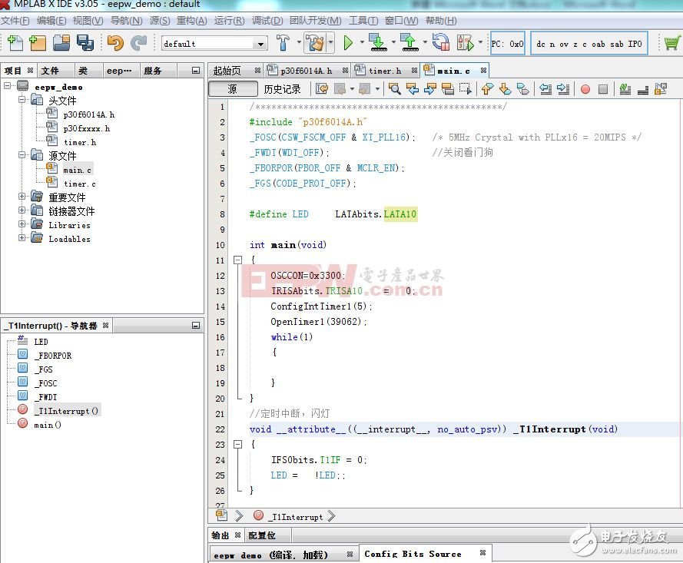Select main() in the navigator list

48,425
